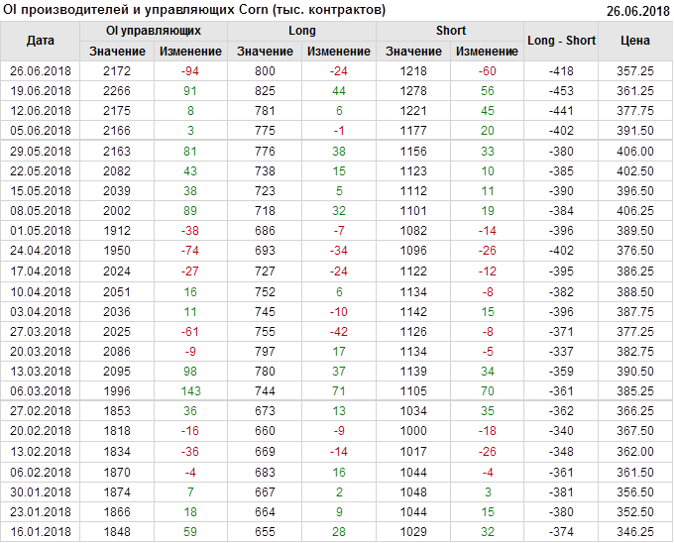Select the "Long" column group header

click(302, 31)
